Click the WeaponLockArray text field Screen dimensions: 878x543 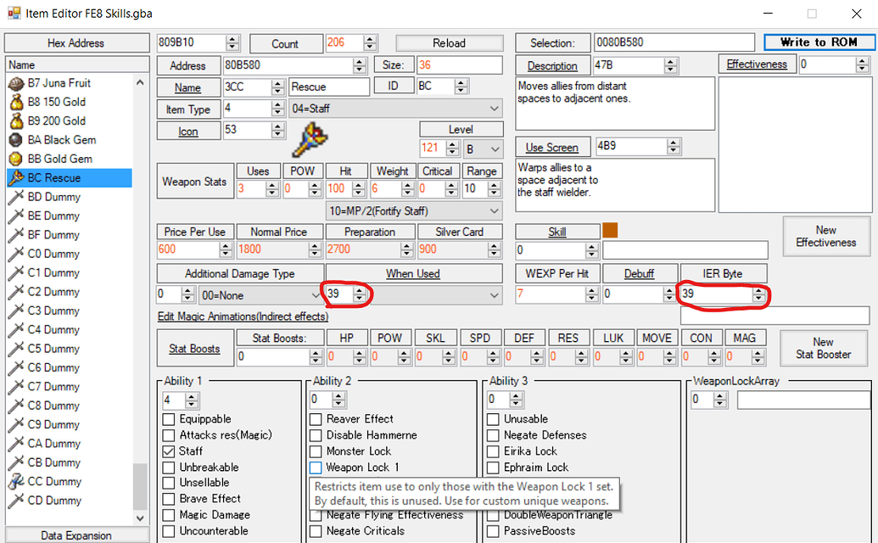(803, 400)
